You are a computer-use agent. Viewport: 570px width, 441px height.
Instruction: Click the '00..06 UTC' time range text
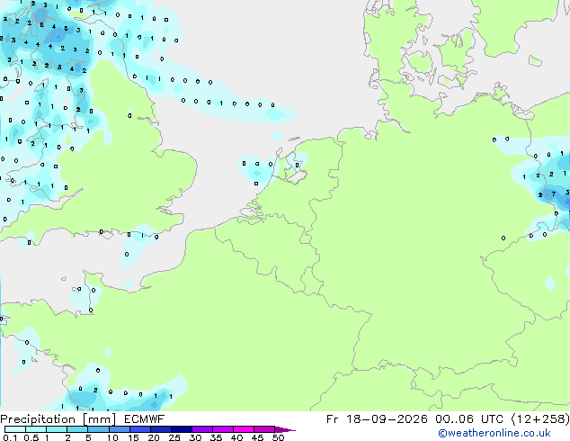469,419
